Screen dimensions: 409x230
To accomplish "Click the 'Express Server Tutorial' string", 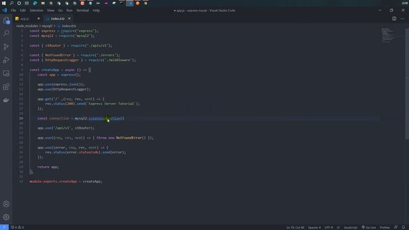I will click(x=111, y=103).
